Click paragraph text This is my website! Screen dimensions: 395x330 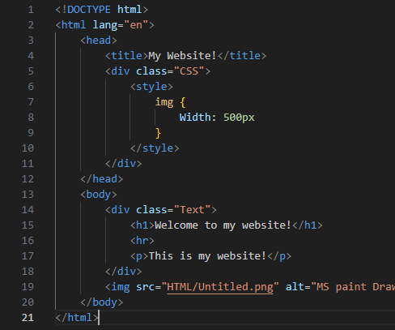(207, 256)
